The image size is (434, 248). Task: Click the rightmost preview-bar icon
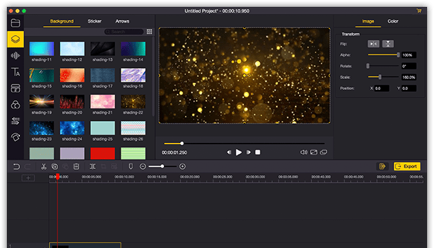click(x=324, y=153)
